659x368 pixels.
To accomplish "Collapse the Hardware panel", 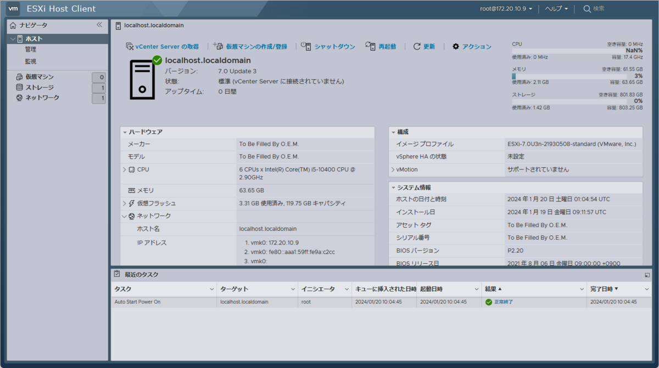I will click(125, 132).
